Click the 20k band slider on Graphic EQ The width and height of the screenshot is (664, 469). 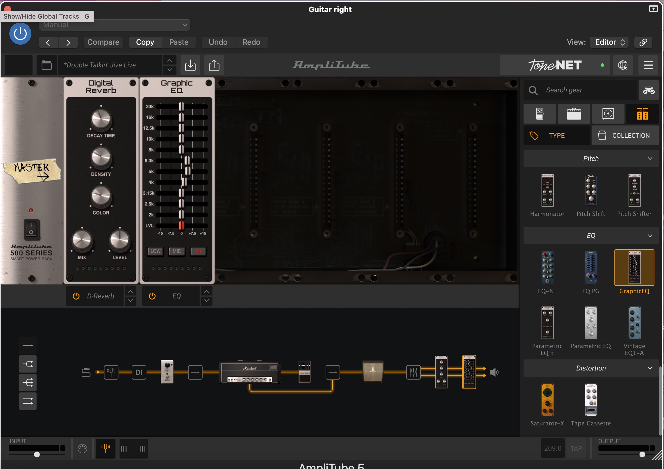tap(181, 107)
